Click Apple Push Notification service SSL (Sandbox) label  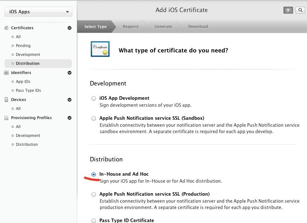point(152,118)
